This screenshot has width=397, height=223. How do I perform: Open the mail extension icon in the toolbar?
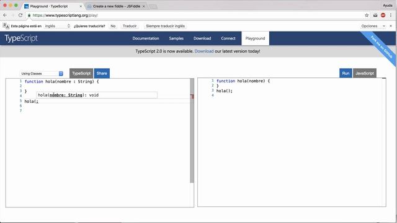[x=375, y=15]
